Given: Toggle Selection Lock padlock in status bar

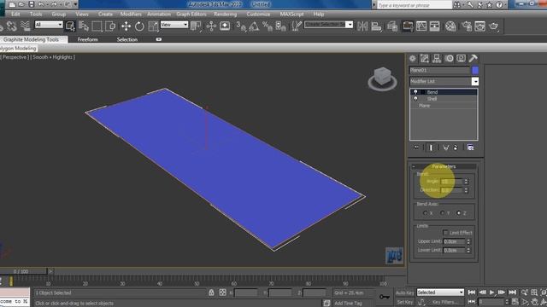Looking at the screenshot, I should (x=211, y=293).
